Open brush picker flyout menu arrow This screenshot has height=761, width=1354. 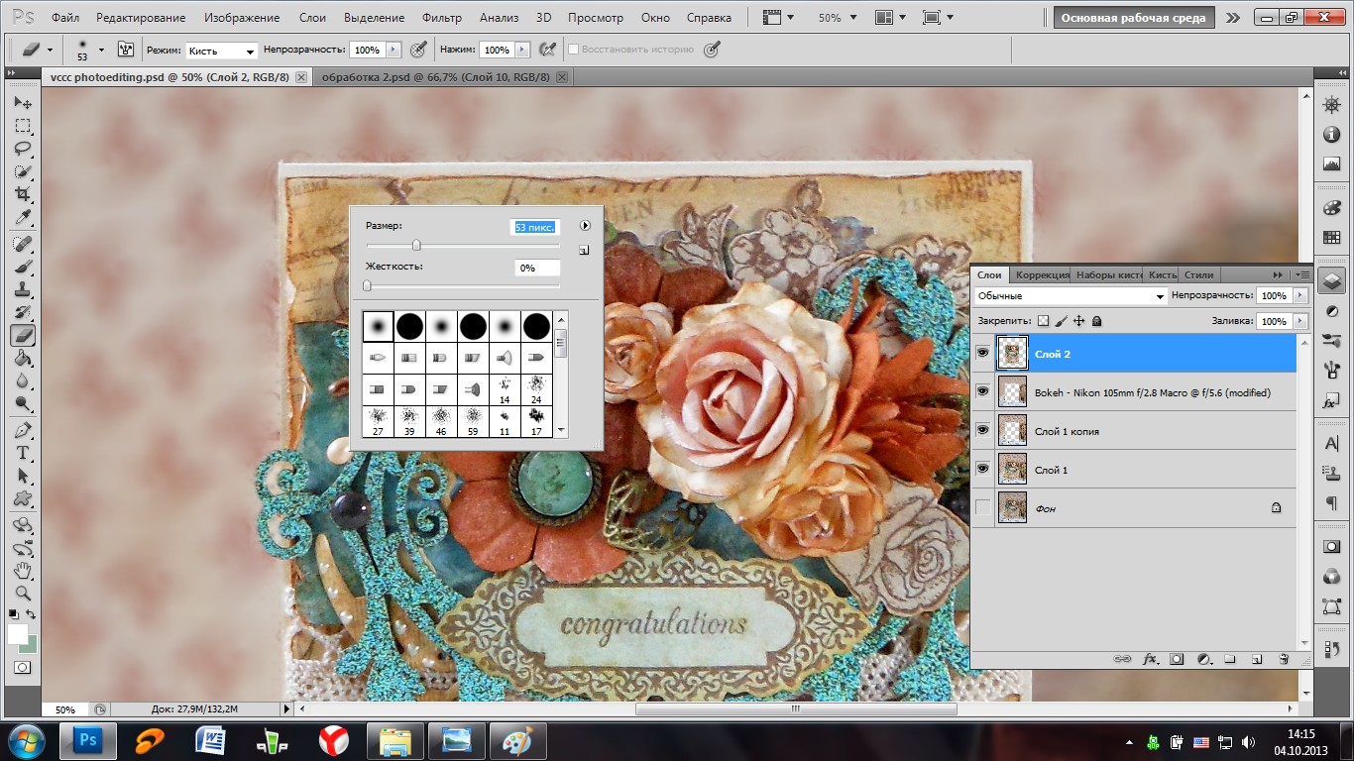[585, 226]
